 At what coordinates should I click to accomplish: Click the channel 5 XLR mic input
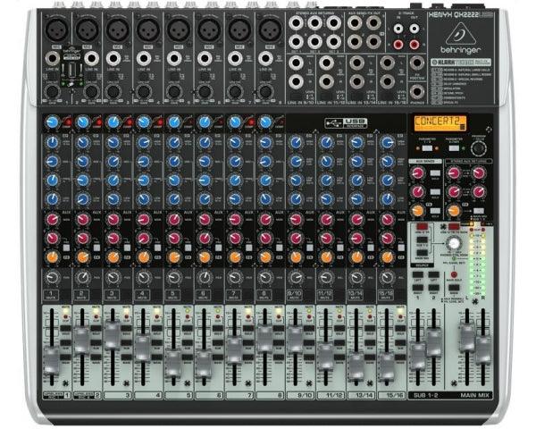179,29
